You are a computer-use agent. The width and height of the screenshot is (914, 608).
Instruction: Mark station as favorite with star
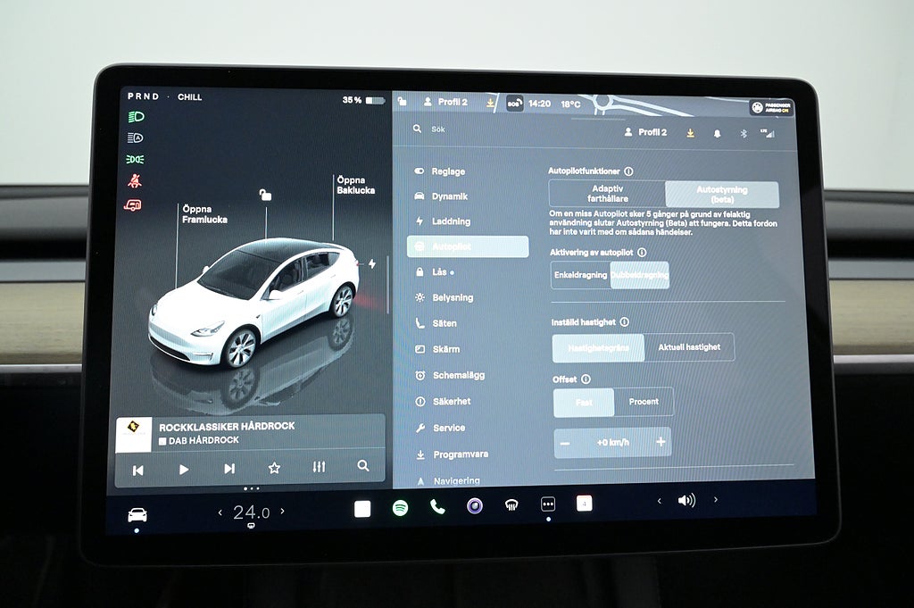tap(274, 468)
